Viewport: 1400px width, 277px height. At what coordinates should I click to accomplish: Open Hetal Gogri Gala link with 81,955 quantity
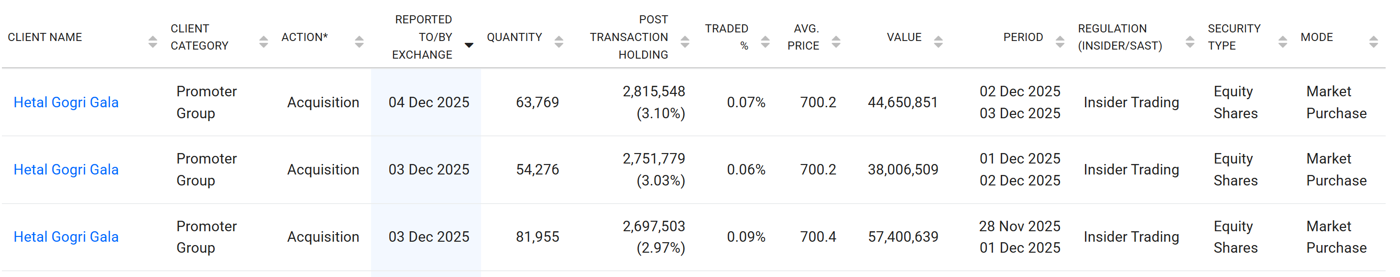tap(66, 237)
